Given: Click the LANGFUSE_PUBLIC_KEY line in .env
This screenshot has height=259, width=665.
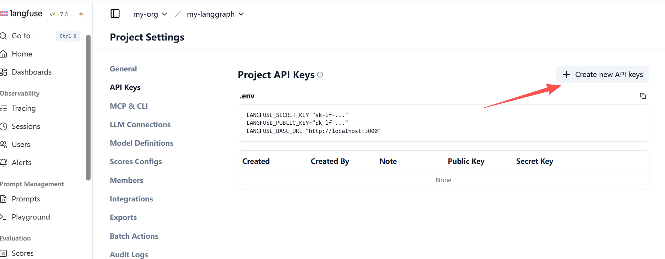Looking at the screenshot, I should coord(297,123).
